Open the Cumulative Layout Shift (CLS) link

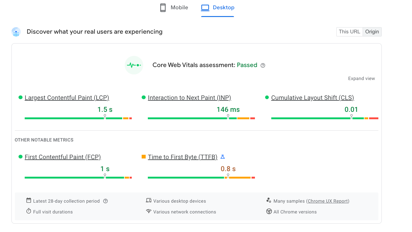click(313, 98)
